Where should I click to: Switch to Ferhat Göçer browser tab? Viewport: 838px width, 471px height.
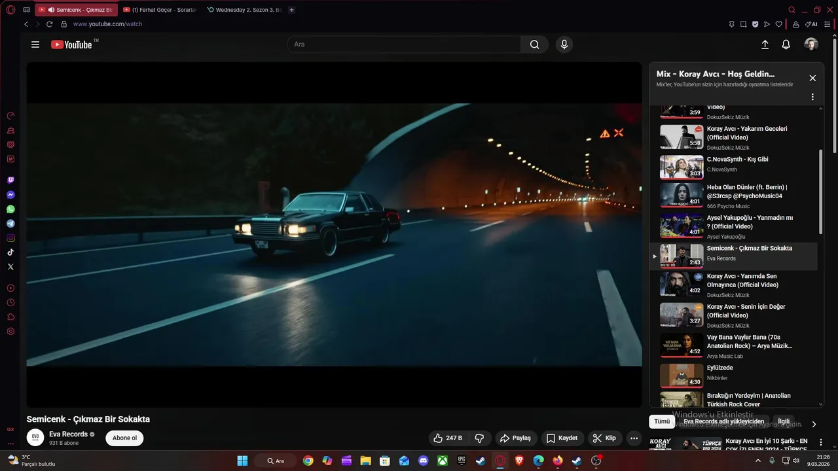[159, 10]
